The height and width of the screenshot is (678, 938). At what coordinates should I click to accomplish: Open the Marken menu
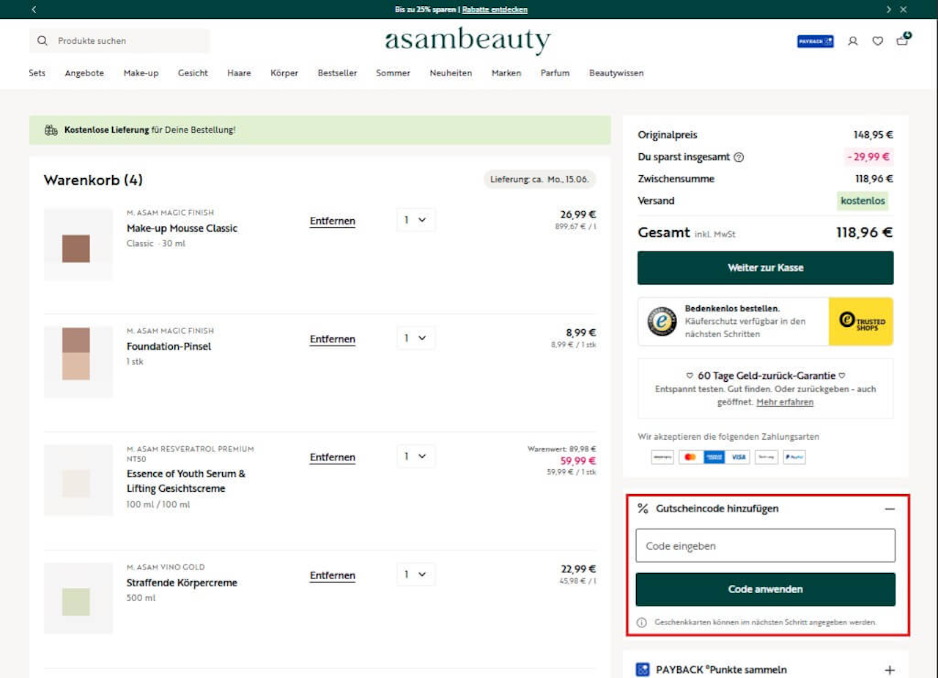pos(506,73)
